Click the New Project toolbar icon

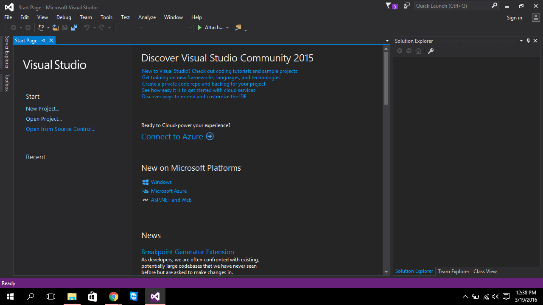pyautogui.click(x=41, y=27)
